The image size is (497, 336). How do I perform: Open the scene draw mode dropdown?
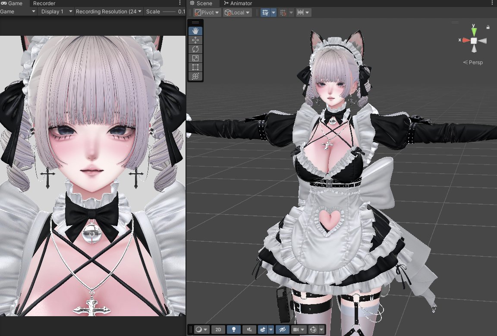click(201, 330)
